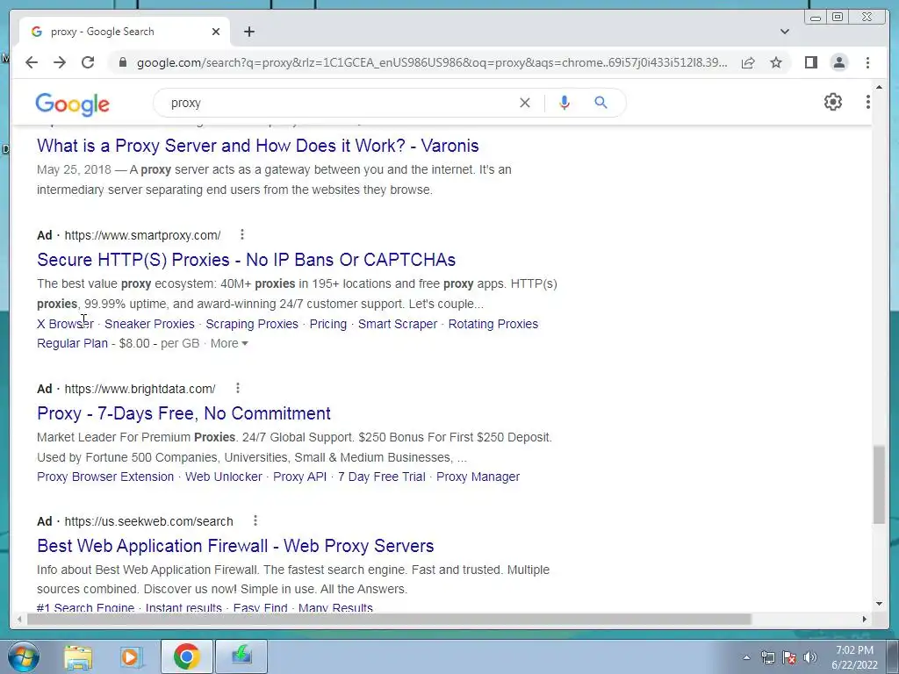Open Windows Explorer from taskbar

pos(78,656)
